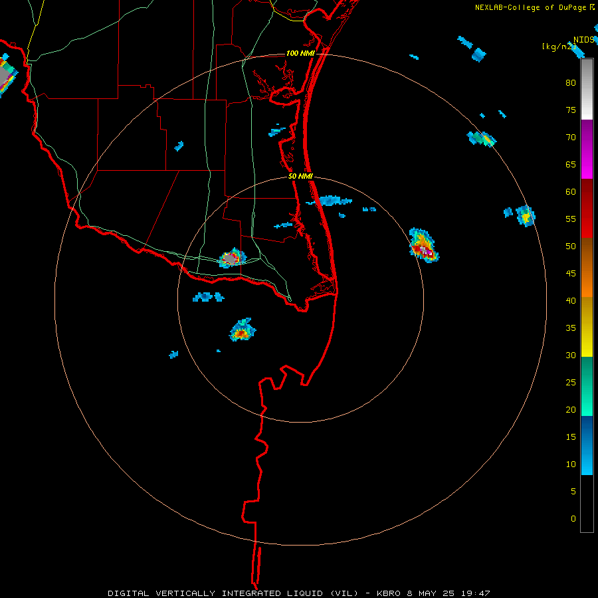
Task: Pick the red segment of color bar
Action: [x=587, y=208]
